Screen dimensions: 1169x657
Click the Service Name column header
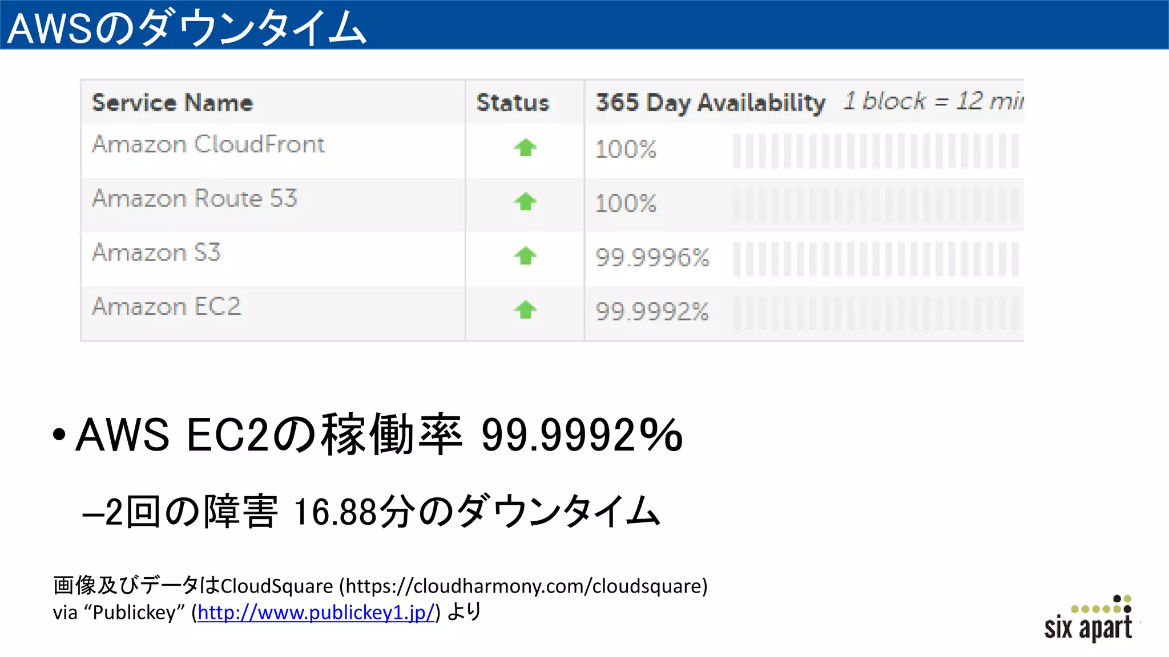172,103
